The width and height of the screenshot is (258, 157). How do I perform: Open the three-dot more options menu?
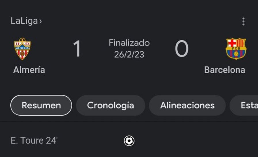243,22
